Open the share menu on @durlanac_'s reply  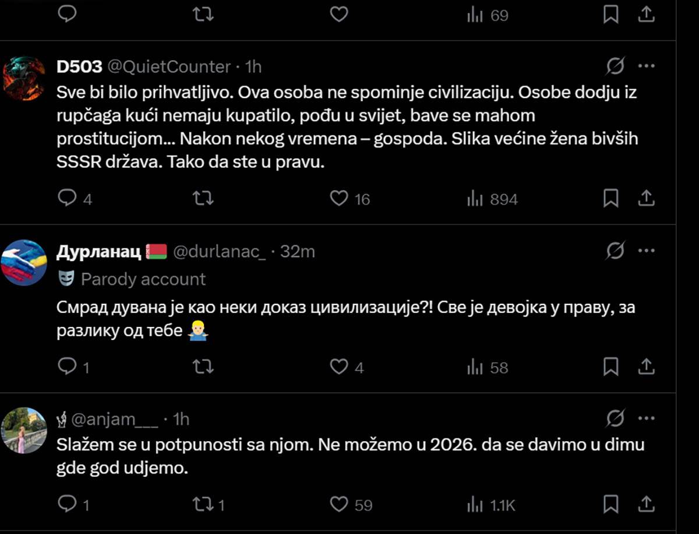pyautogui.click(x=647, y=367)
